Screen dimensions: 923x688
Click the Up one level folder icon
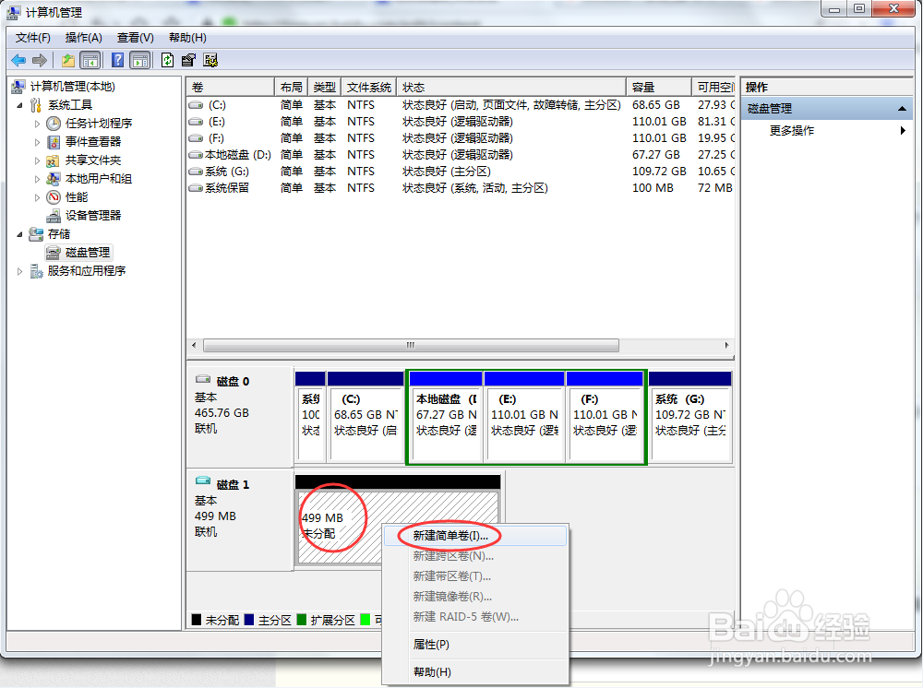68,60
